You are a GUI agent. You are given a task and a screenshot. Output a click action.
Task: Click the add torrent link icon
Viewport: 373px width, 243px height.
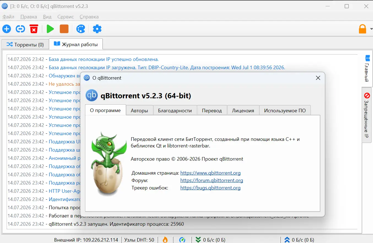coord(20,29)
